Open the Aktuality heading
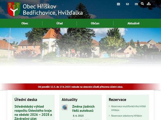Viewport: 161px width, 120px height. pos(69,100)
